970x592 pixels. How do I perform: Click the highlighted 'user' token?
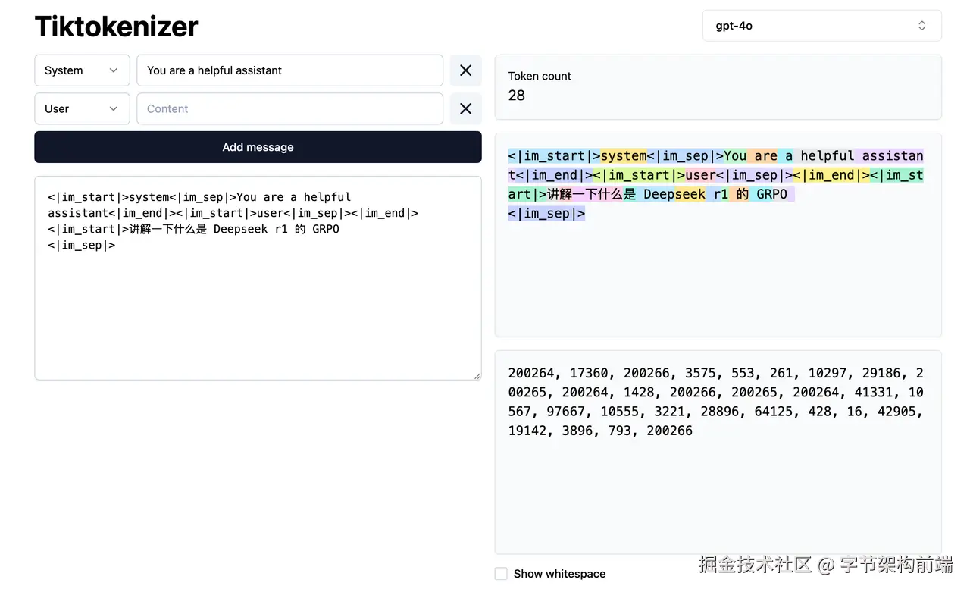tap(701, 175)
